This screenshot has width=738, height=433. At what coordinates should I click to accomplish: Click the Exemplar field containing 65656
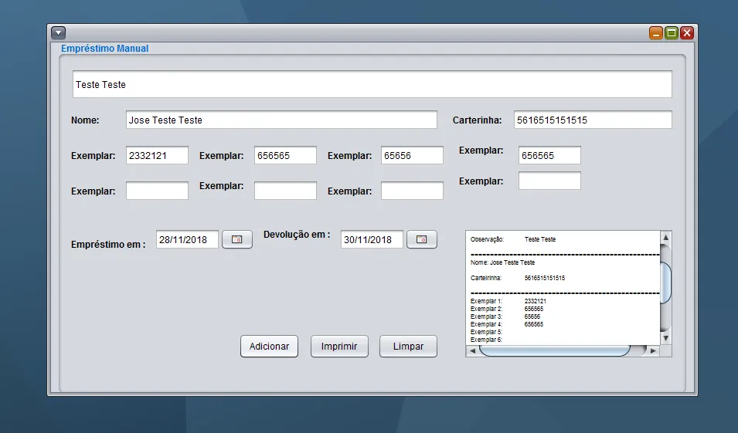412,156
